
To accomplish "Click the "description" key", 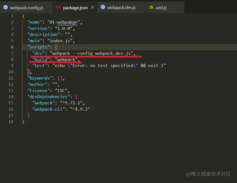I will pos(43,35).
